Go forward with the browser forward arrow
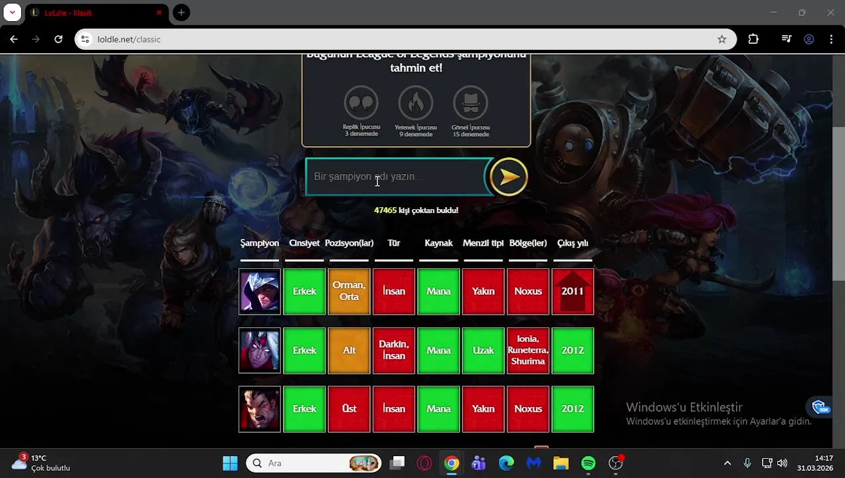The height and width of the screenshot is (478, 845). pyautogui.click(x=36, y=39)
